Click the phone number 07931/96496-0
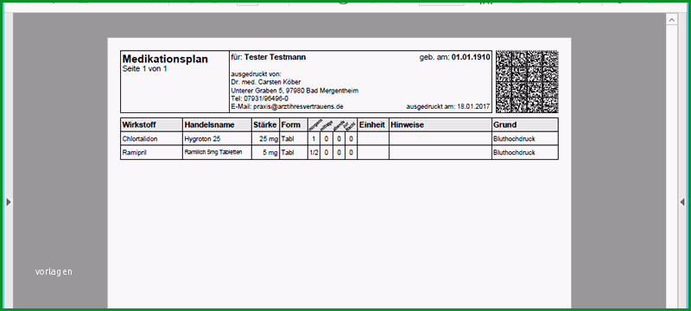 click(266, 98)
